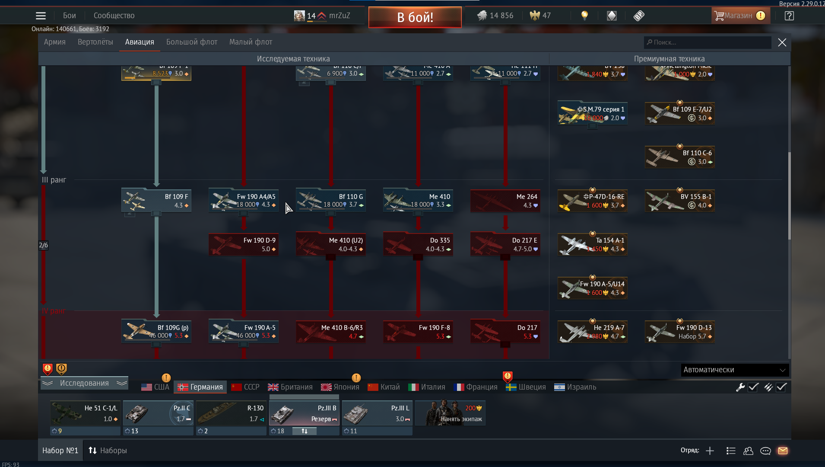The height and width of the screenshot is (467, 825).
Task: Select the Япония nation
Action: [x=340, y=387]
